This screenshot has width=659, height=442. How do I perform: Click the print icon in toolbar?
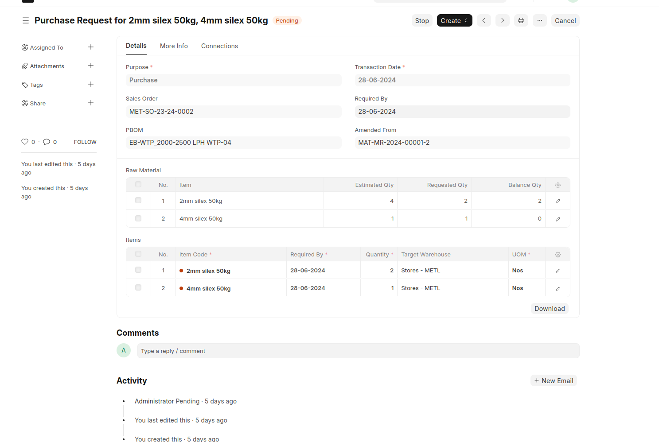click(521, 20)
